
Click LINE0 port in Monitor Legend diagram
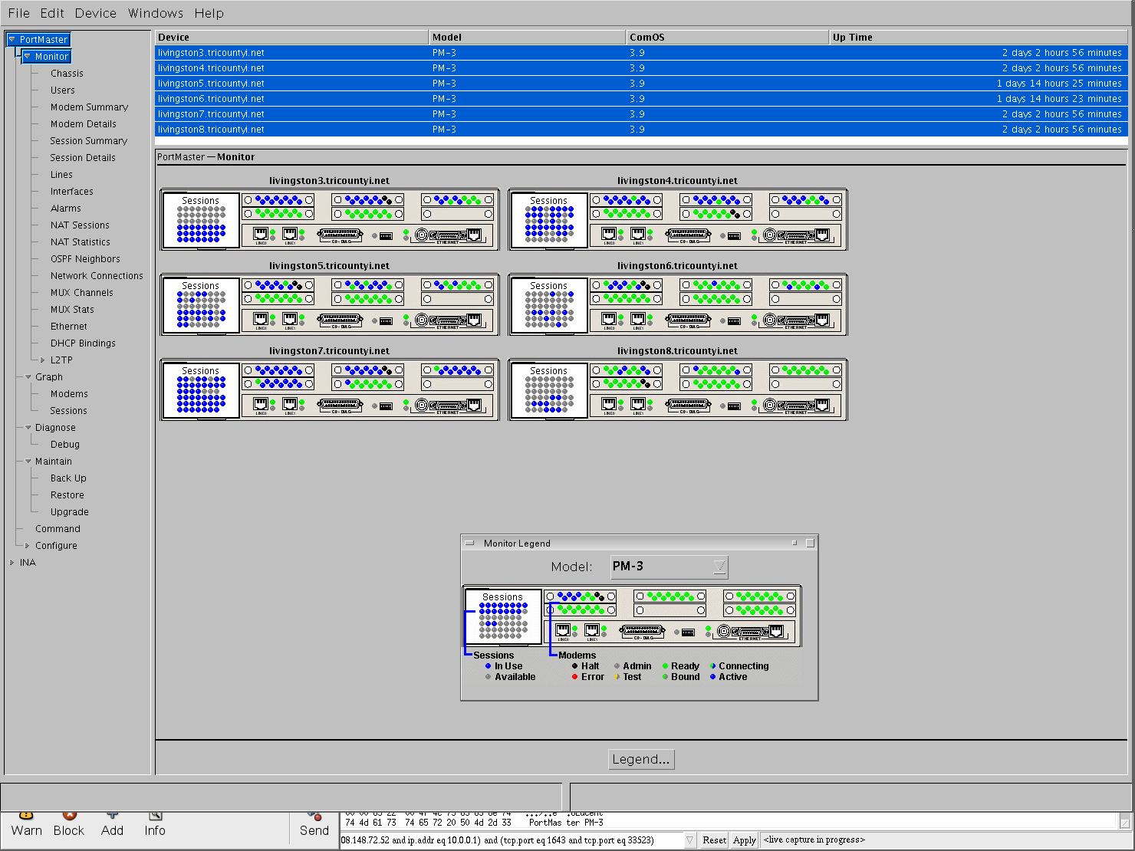pyautogui.click(x=563, y=631)
